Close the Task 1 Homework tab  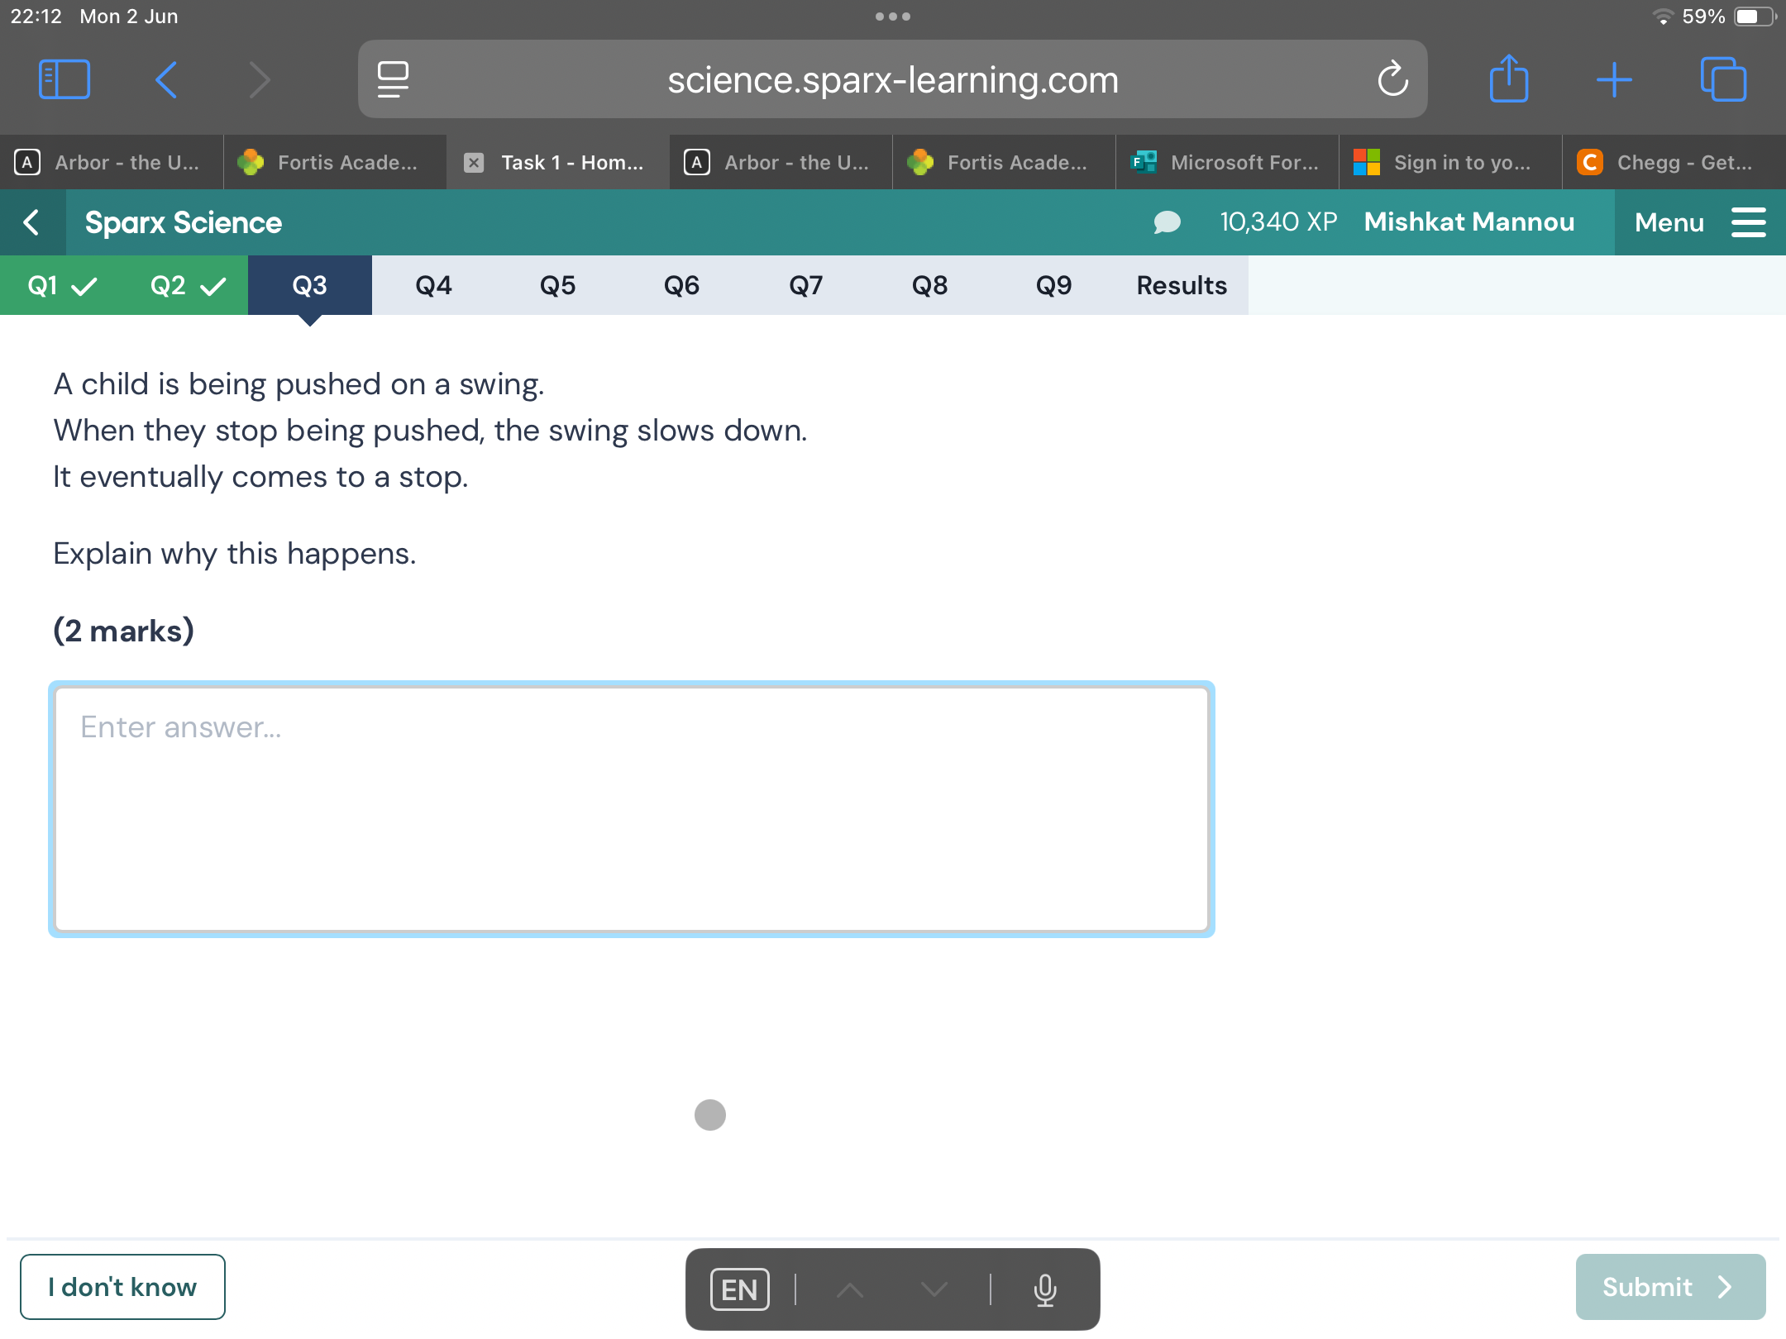tap(474, 163)
